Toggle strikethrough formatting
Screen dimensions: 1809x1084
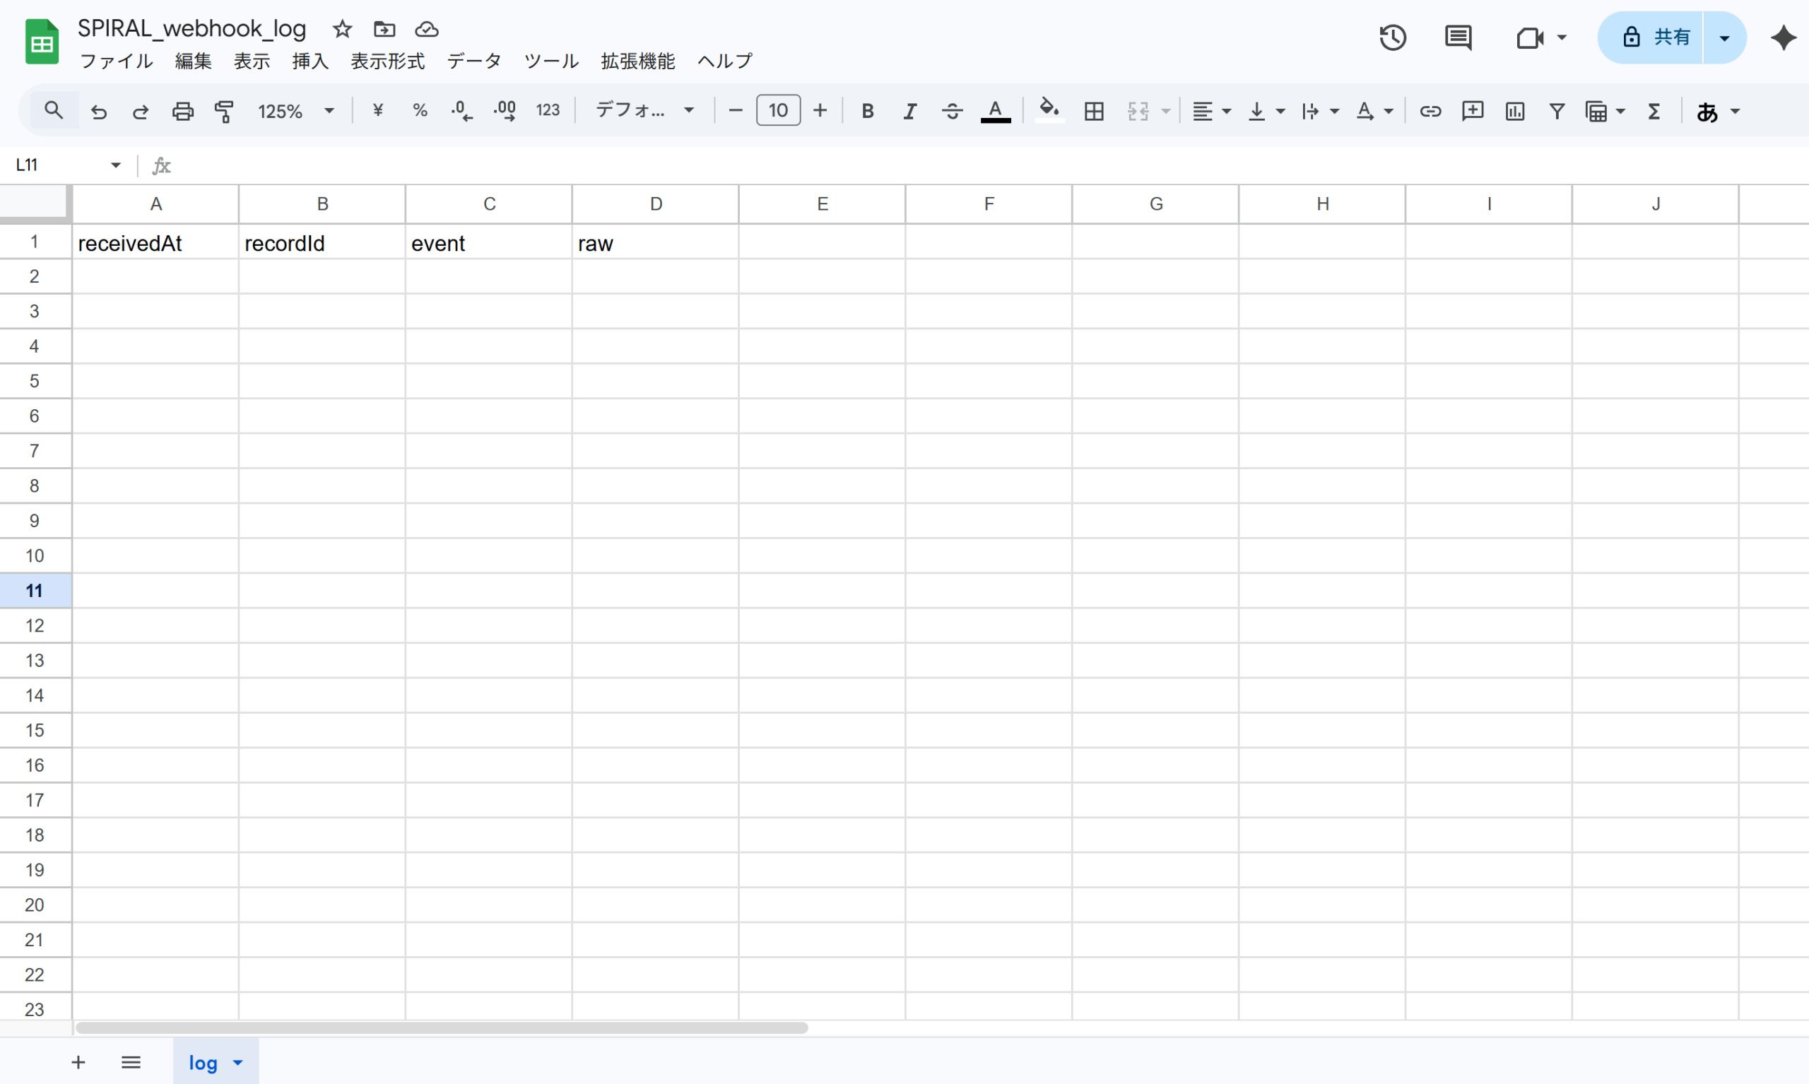[x=952, y=111]
